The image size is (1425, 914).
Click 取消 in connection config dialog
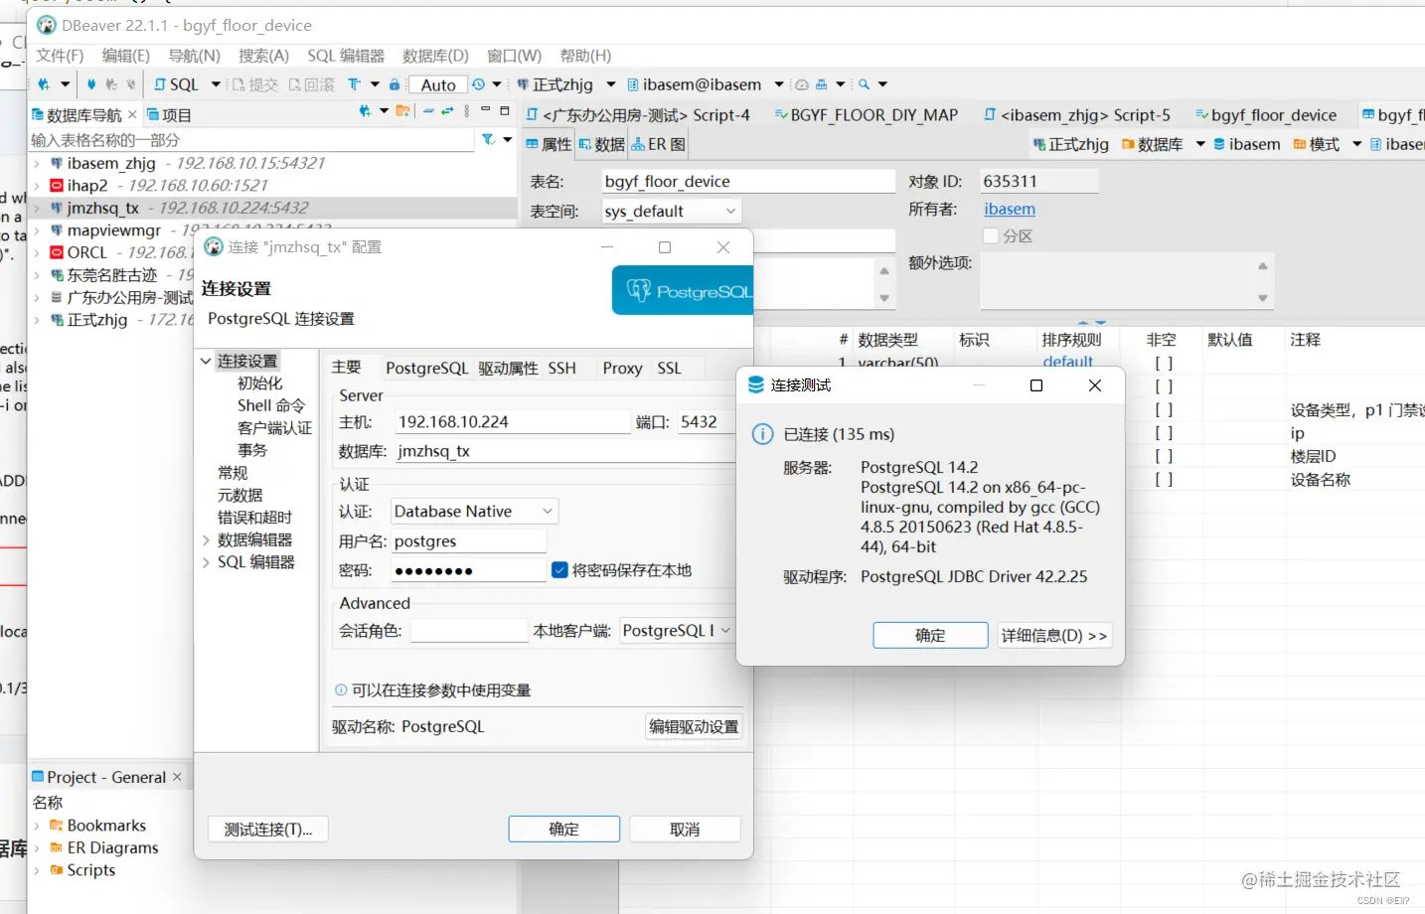coord(685,829)
